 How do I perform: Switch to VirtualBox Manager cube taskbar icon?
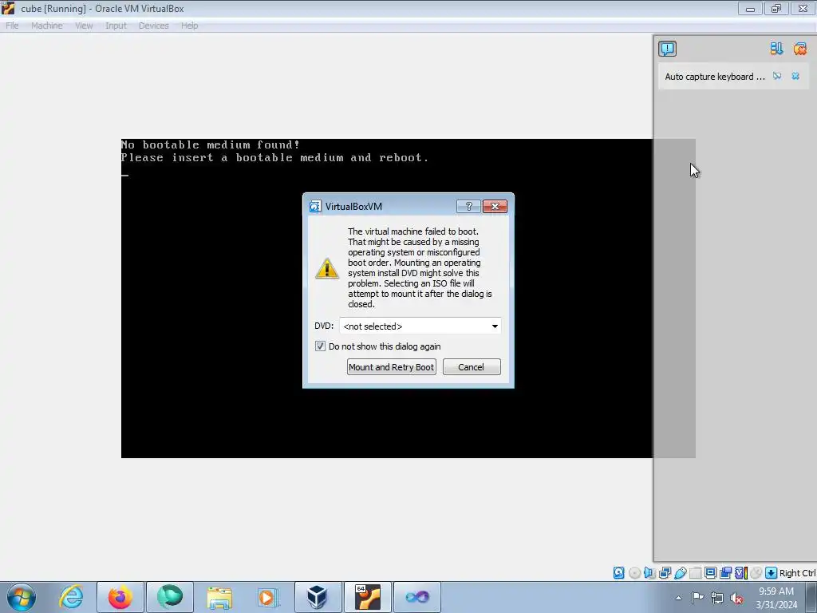pos(317,597)
